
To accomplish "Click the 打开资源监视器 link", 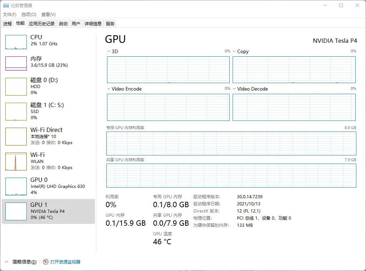I will click(x=65, y=262).
